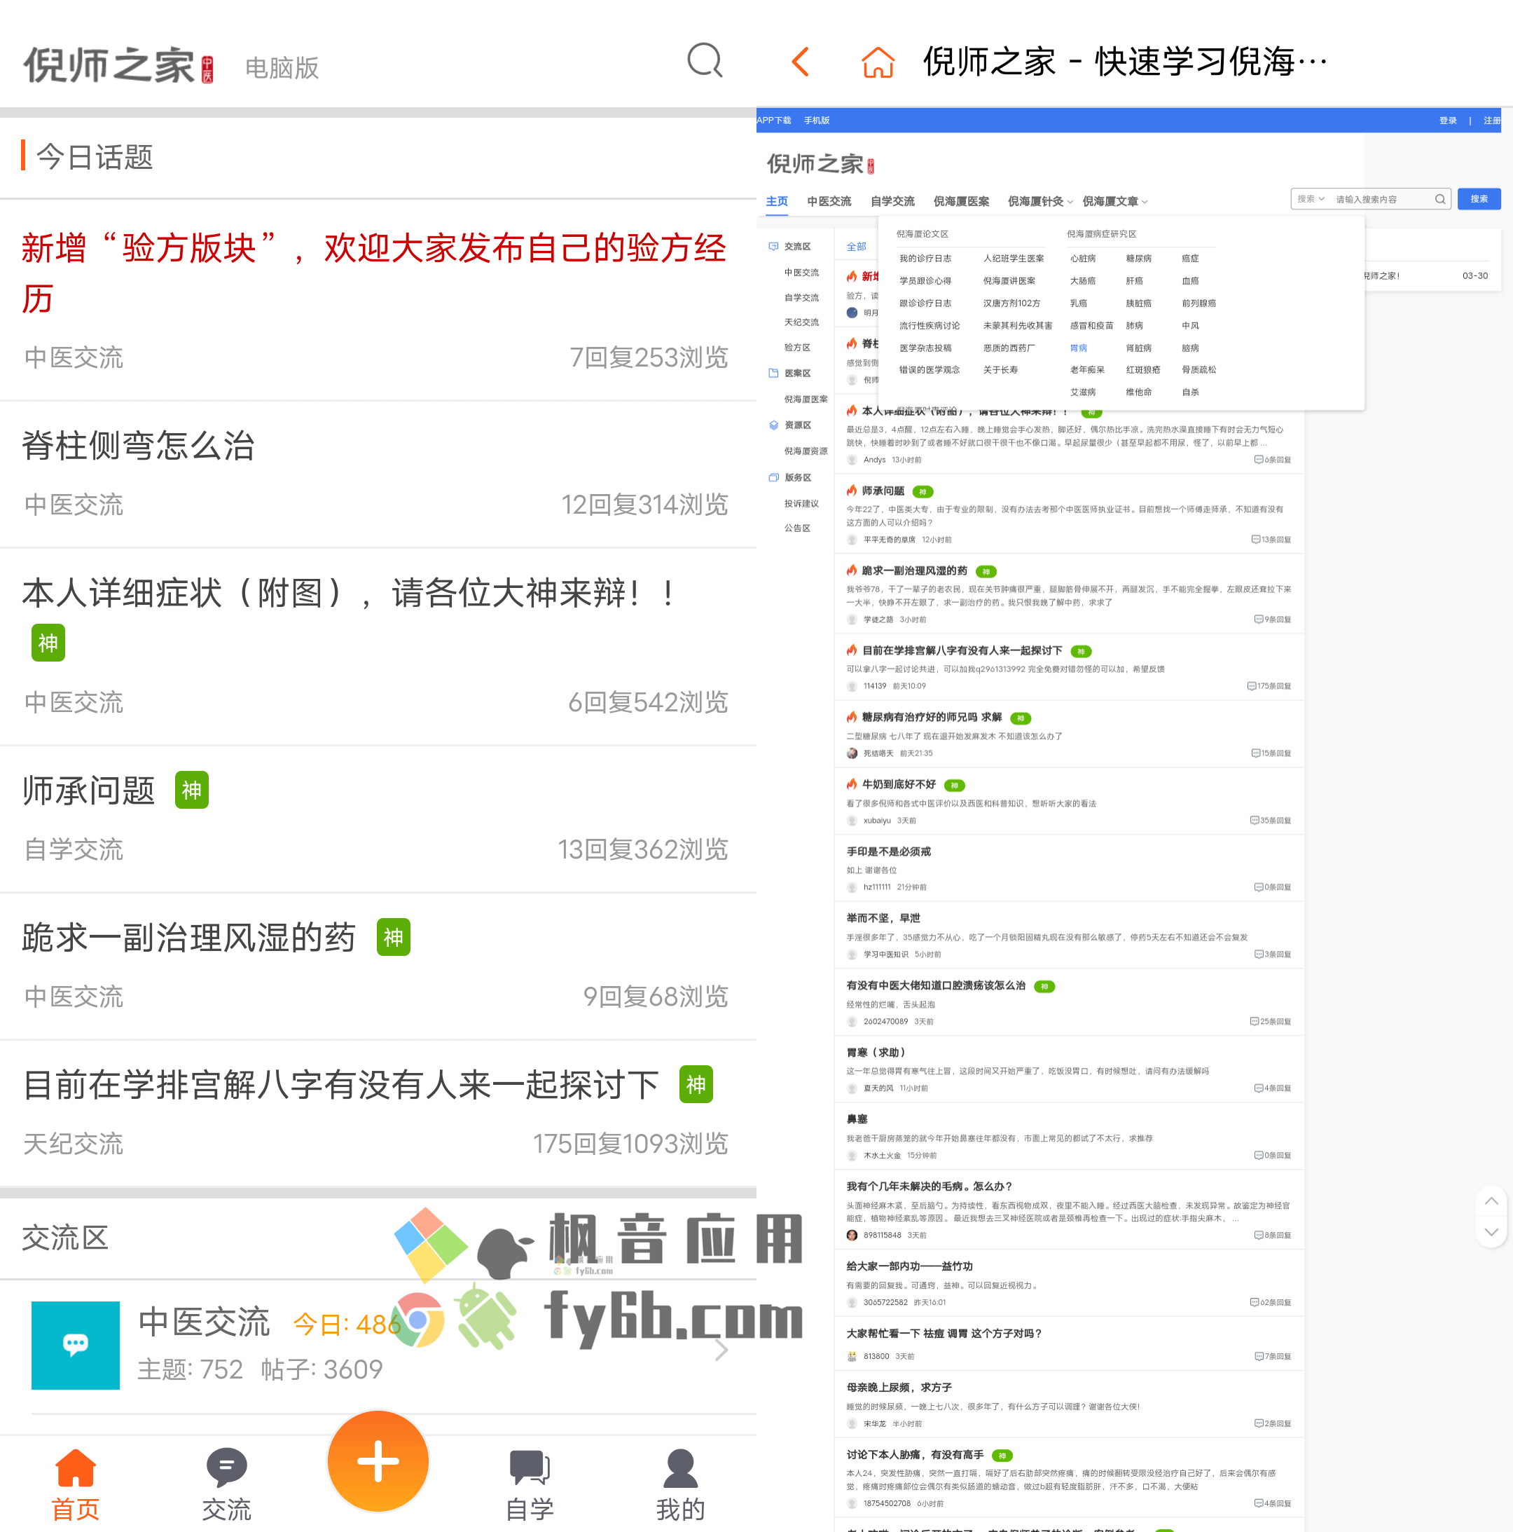Select 红斑狼疮 in dropdown menu
The width and height of the screenshot is (1513, 1532).
(1143, 369)
